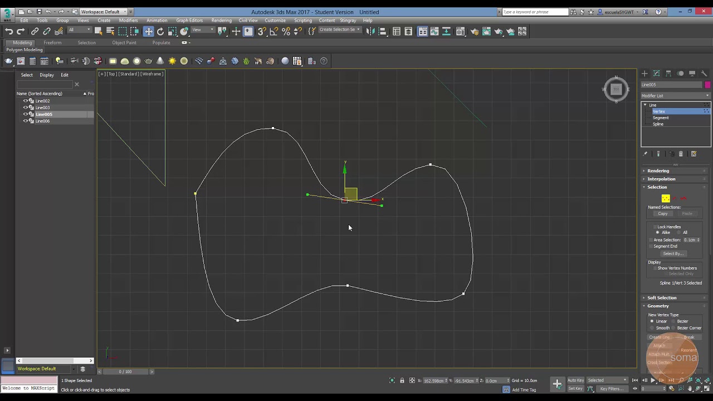Expand the Interpolation rollout
The image size is (713, 401).
(675, 179)
